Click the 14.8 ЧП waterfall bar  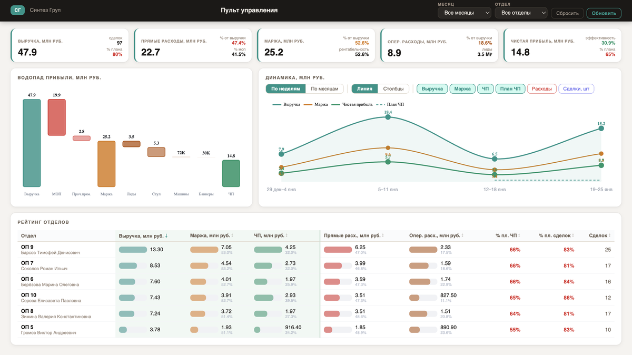231,173
